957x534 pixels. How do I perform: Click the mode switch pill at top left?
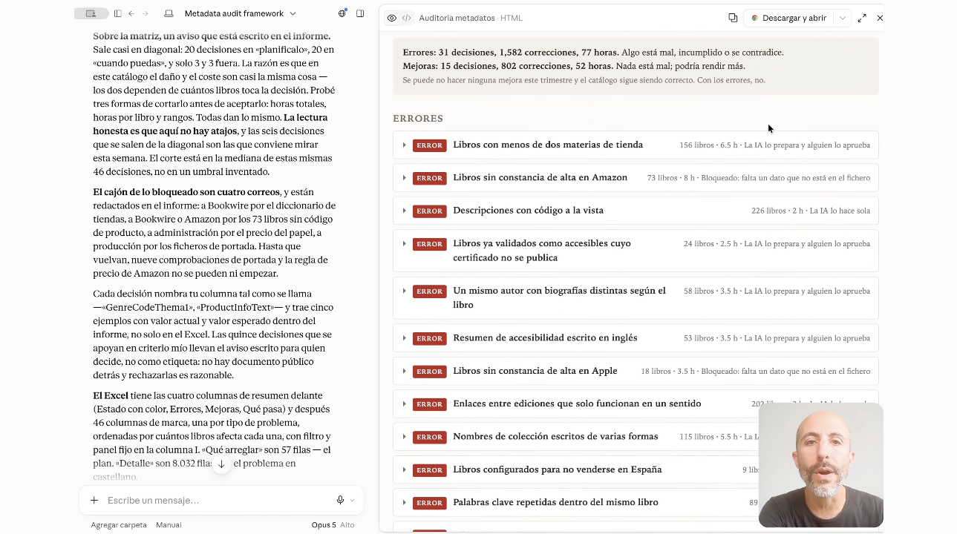tap(91, 13)
